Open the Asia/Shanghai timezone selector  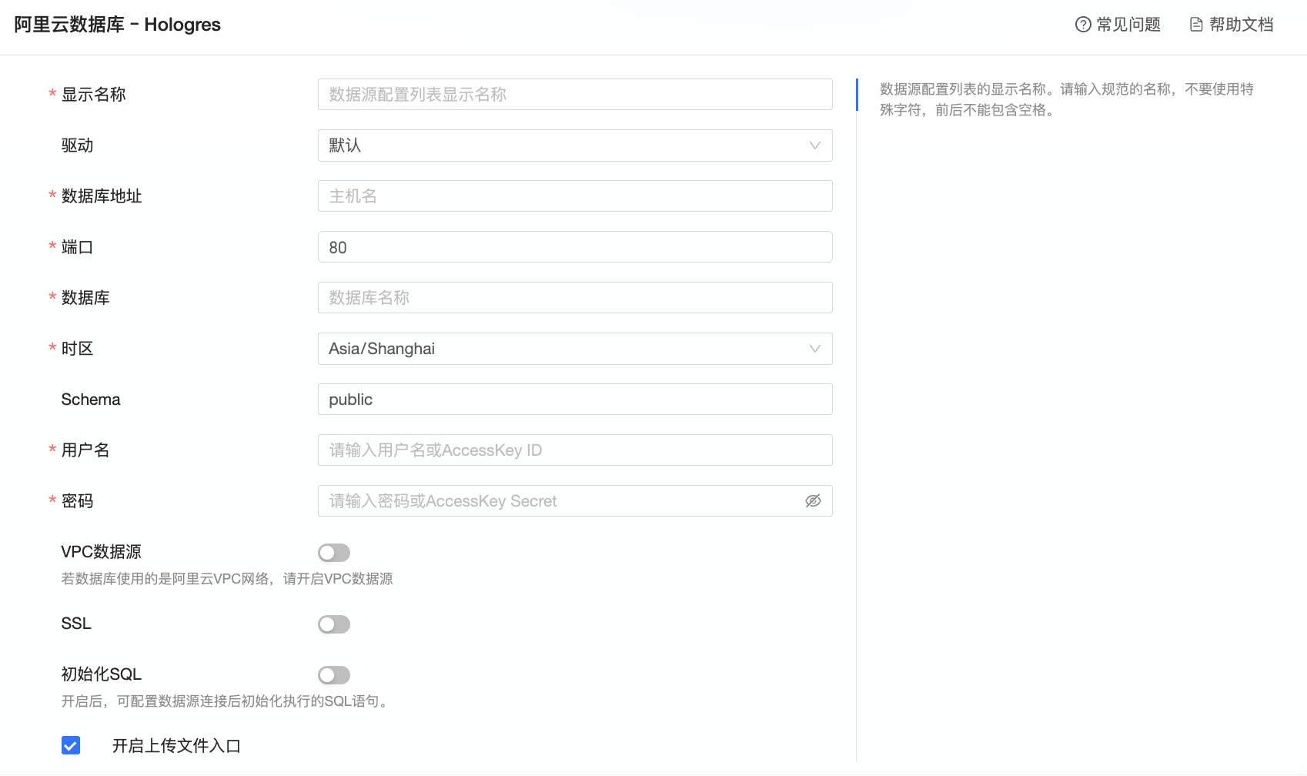coord(575,349)
